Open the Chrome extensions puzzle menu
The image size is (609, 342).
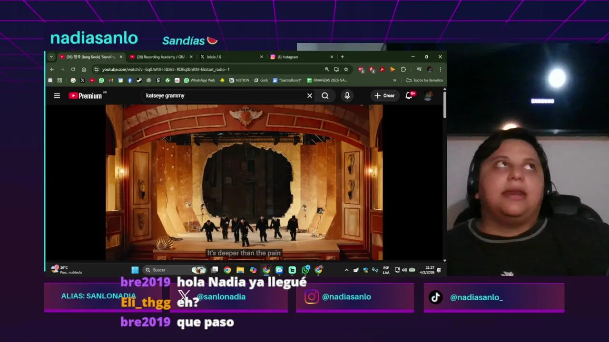pos(403,69)
